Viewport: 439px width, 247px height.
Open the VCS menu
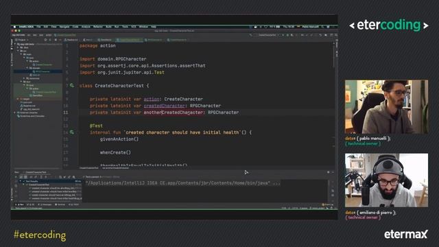click(134, 27)
